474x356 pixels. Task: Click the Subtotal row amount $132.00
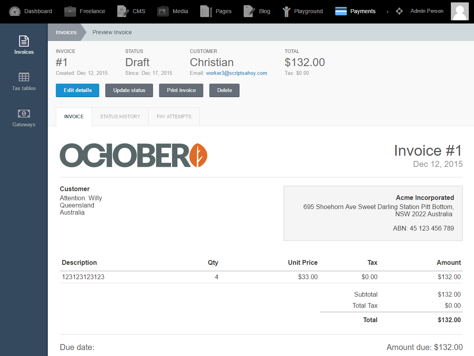(449, 294)
